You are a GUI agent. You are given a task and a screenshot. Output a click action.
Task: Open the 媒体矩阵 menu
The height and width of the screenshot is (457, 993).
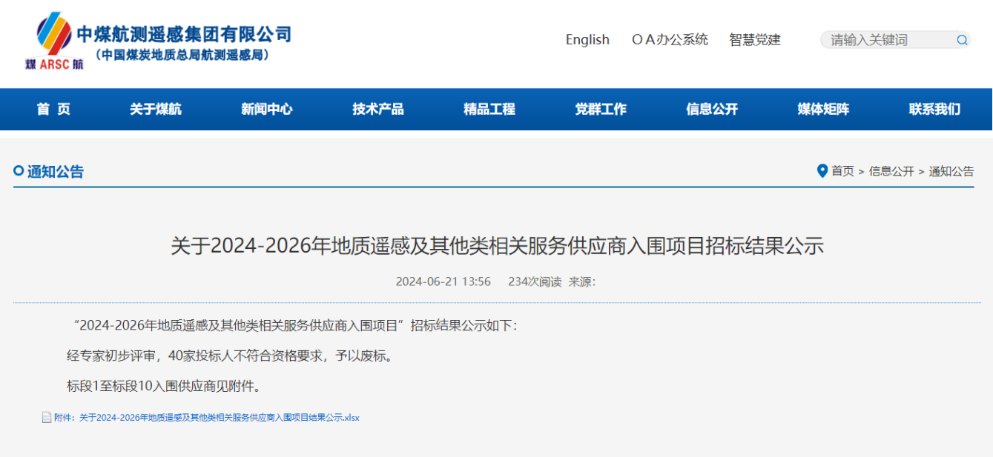tap(823, 109)
